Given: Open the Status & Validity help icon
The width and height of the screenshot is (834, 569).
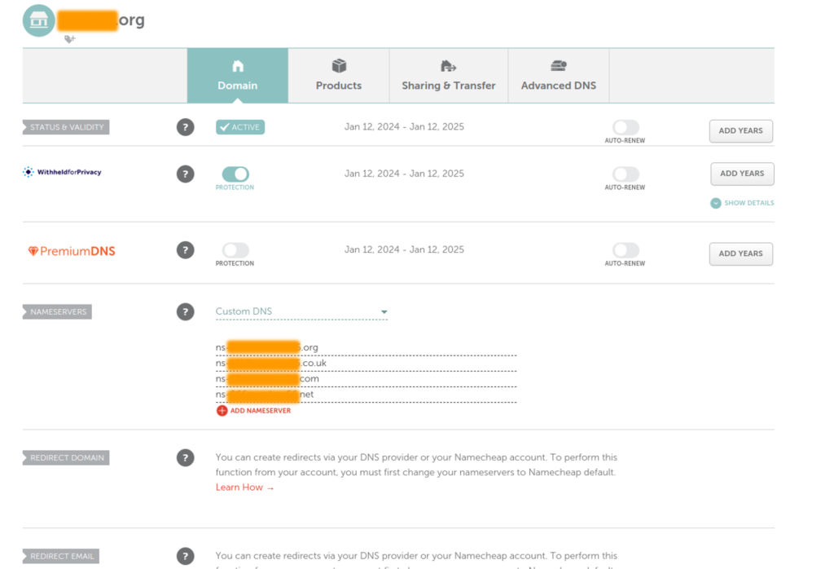Looking at the screenshot, I should (185, 127).
